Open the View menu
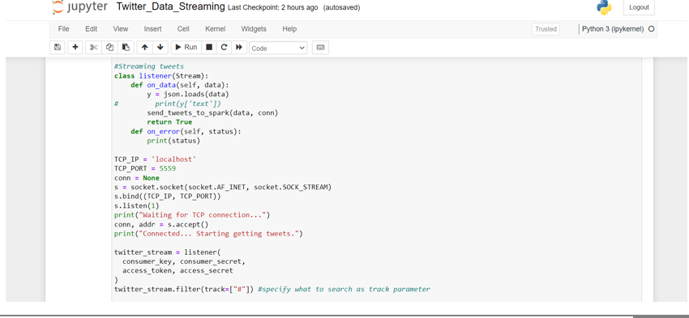689x318 pixels. tap(121, 29)
